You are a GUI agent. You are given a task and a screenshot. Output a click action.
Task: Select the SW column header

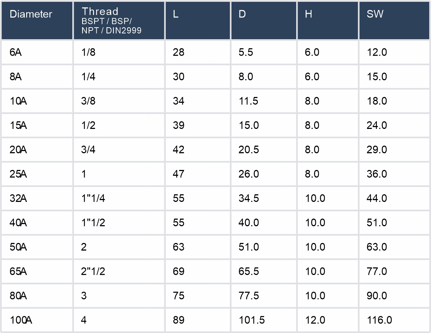coord(375,15)
